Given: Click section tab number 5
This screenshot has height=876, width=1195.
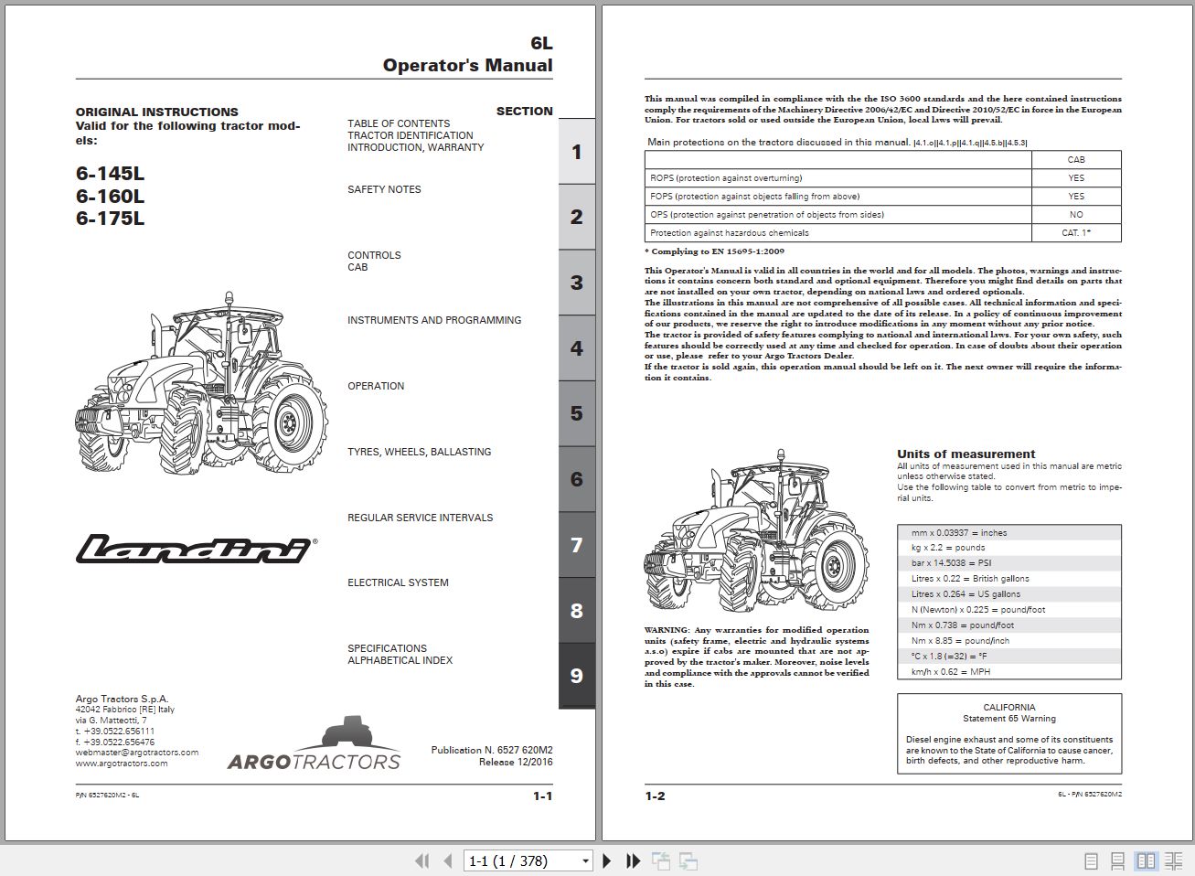Looking at the screenshot, I should (x=577, y=413).
